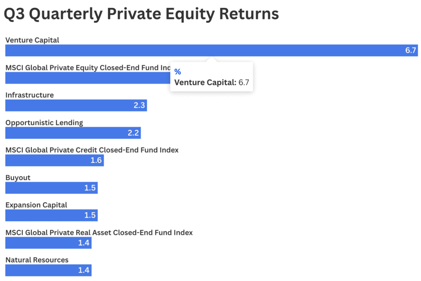Click the tooltip text "Venture Capital: 6.7"

[212, 82]
